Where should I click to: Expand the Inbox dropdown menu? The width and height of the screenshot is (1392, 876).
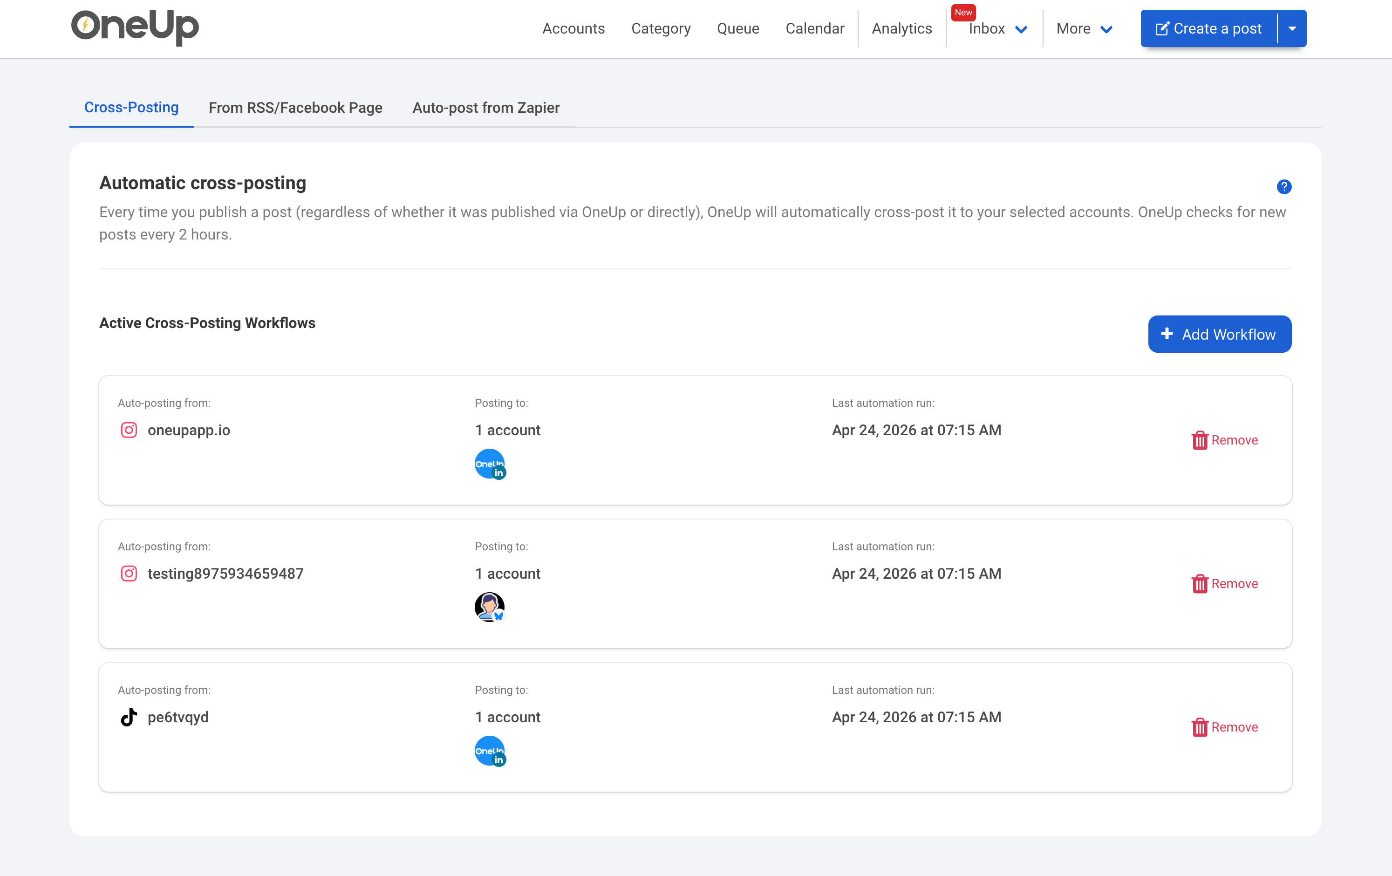[x=997, y=29]
